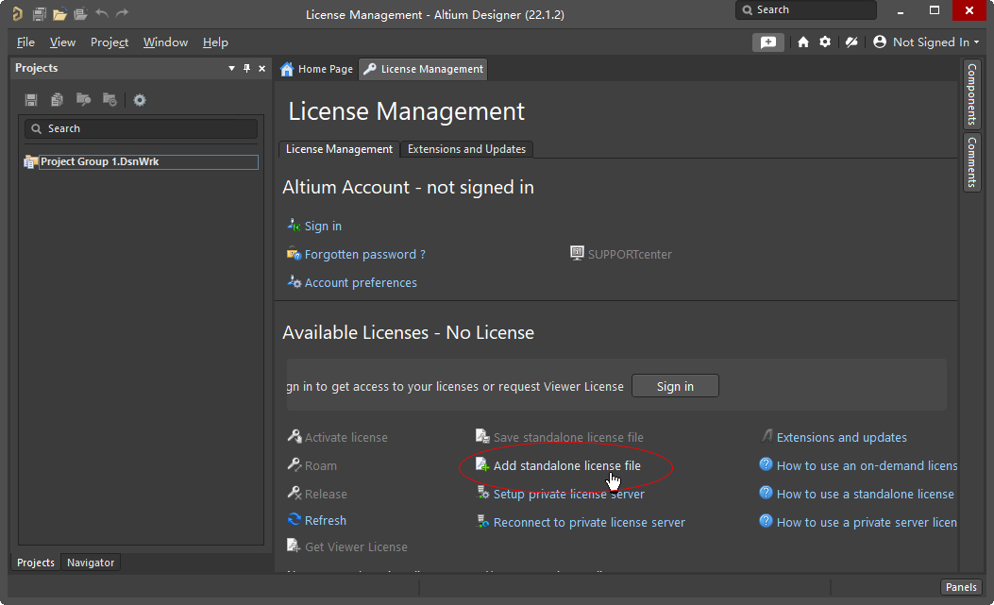This screenshot has width=994, height=605.
Task: Go to Home using the house icon
Action: point(803,42)
